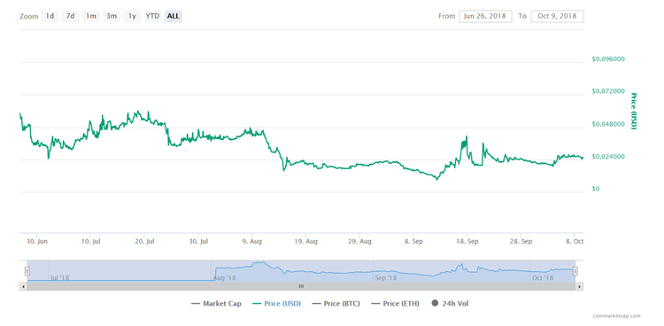Image resolution: width=664 pixels, height=326 pixels.
Task: Click the left navigator range handle
Action: click(x=27, y=271)
